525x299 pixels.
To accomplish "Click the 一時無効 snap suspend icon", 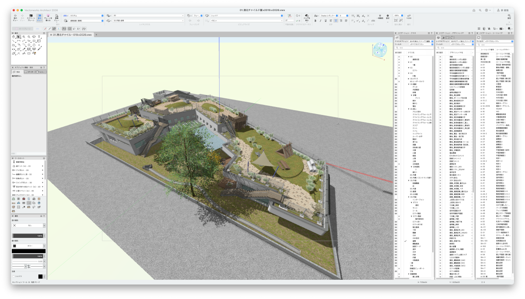I will 380,17.
